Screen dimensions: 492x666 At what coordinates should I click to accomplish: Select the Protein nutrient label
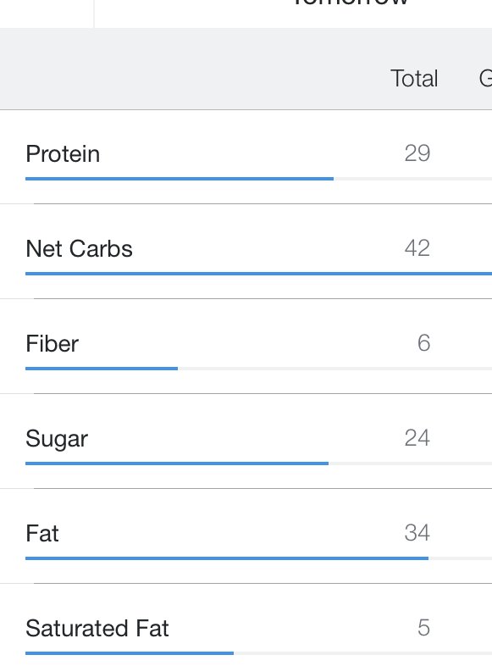click(x=63, y=153)
